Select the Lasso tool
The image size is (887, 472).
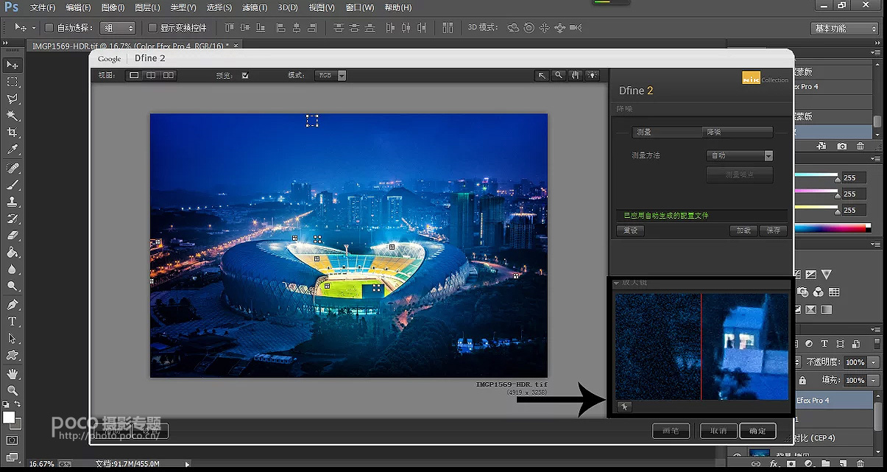(13, 99)
